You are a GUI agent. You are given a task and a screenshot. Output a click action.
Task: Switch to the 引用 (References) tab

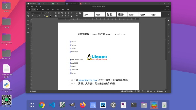[48, 10]
